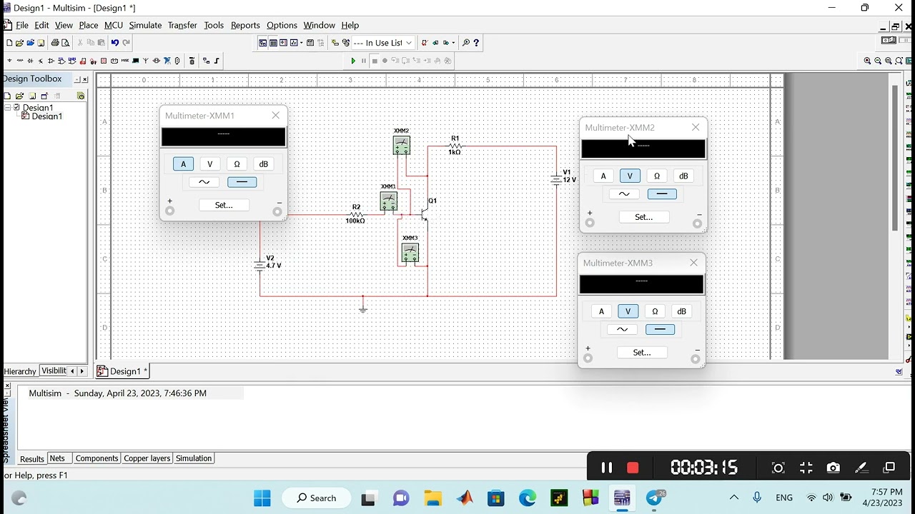Click Set... on Multimeter-XMM2
This screenshot has height=514, width=915.
coord(643,217)
